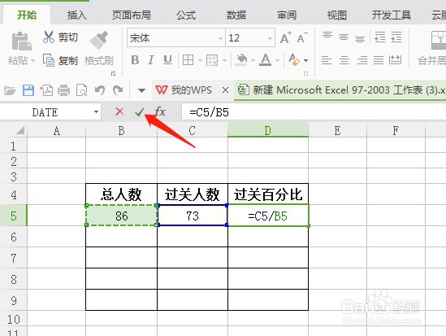Click export to PDF icon
The image size is (446, 336).
tap(46, 90)
